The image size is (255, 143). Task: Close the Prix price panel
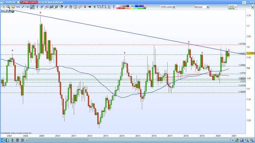13,11
